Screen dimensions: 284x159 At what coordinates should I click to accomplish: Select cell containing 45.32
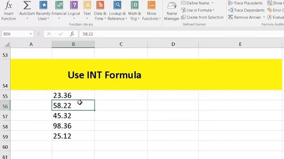[x=73, y=115]
